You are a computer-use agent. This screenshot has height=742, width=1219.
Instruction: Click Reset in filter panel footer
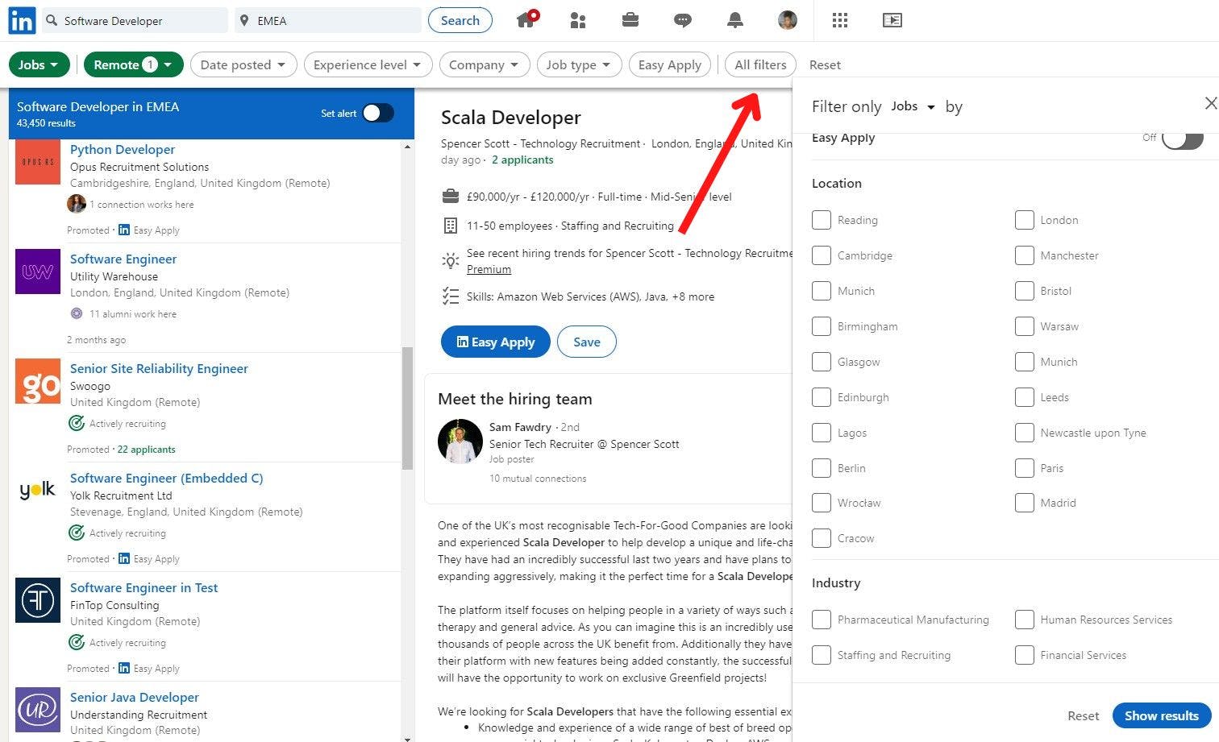[x=1083, y=715]
